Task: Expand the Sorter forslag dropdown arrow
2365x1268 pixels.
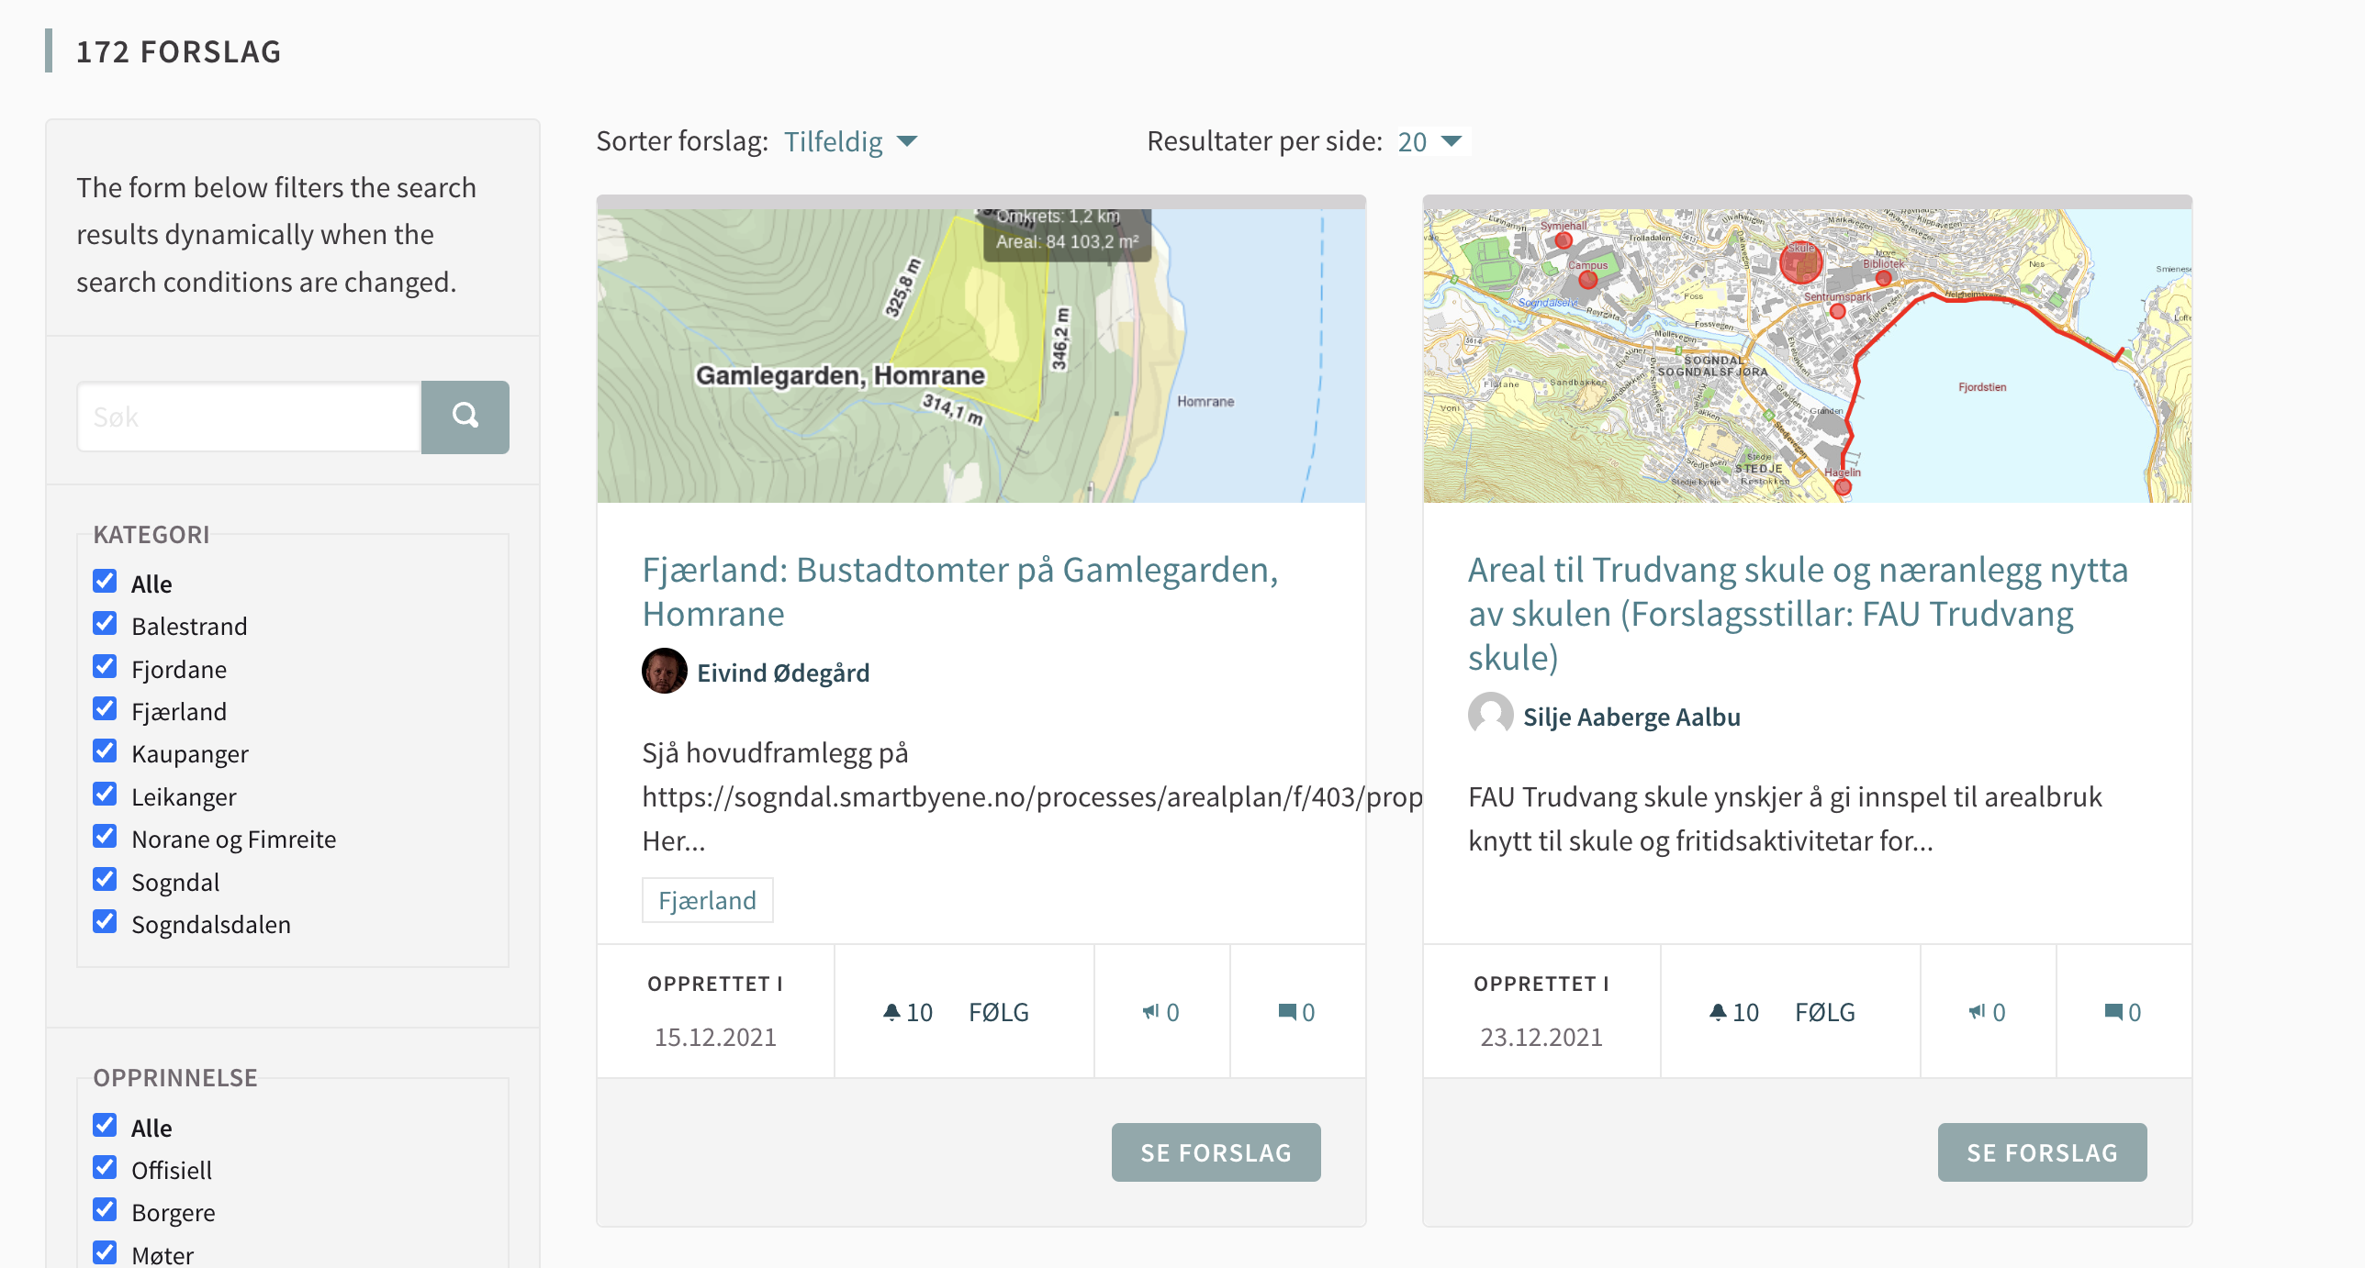Action: pos(907,142)
